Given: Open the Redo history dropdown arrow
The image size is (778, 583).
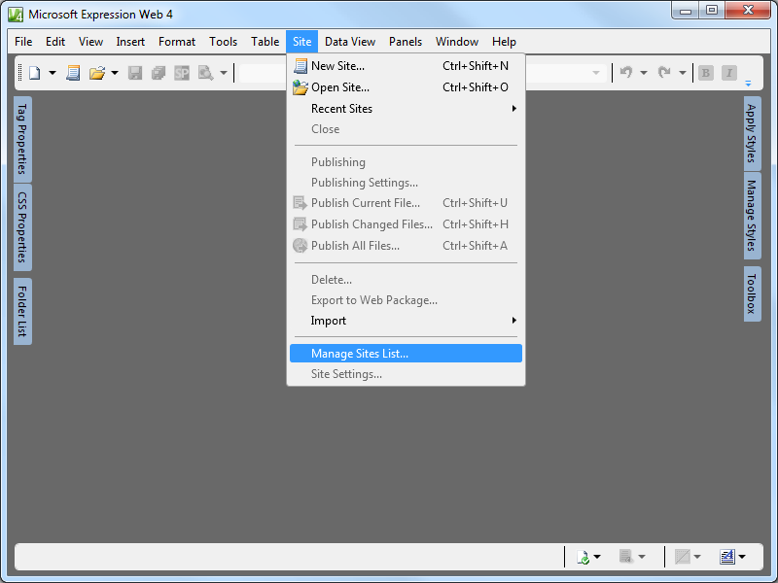Looking at the screenshot, I should pos(683,73).
